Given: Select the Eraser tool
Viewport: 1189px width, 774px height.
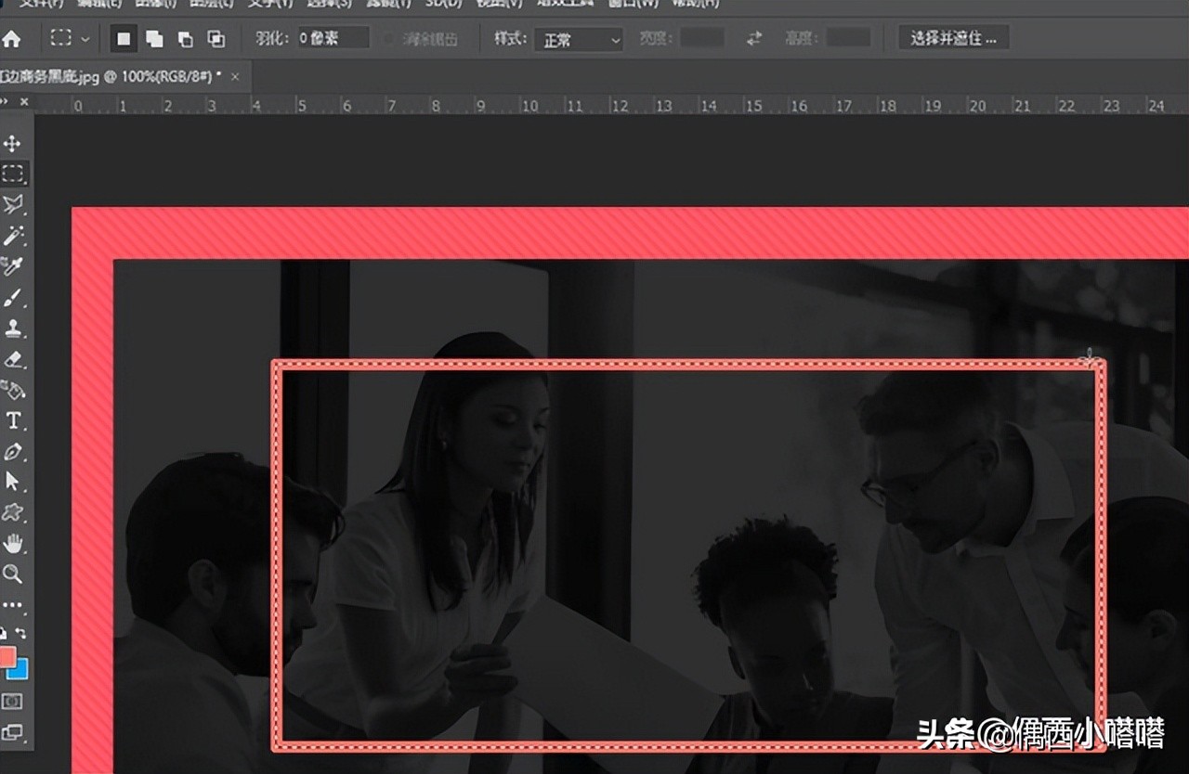Looking at the screenshot, I should coord(14,359).
